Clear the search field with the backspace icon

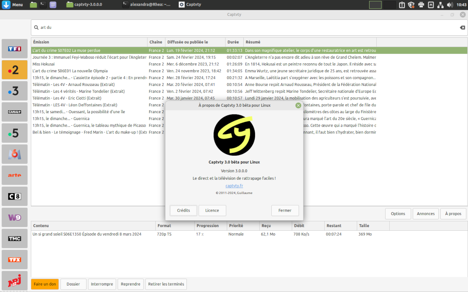point(462,28)
